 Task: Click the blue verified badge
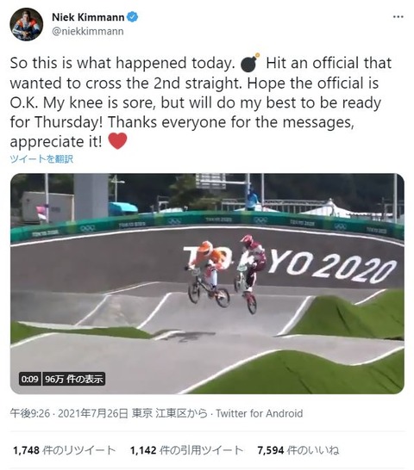click(132, 17)
